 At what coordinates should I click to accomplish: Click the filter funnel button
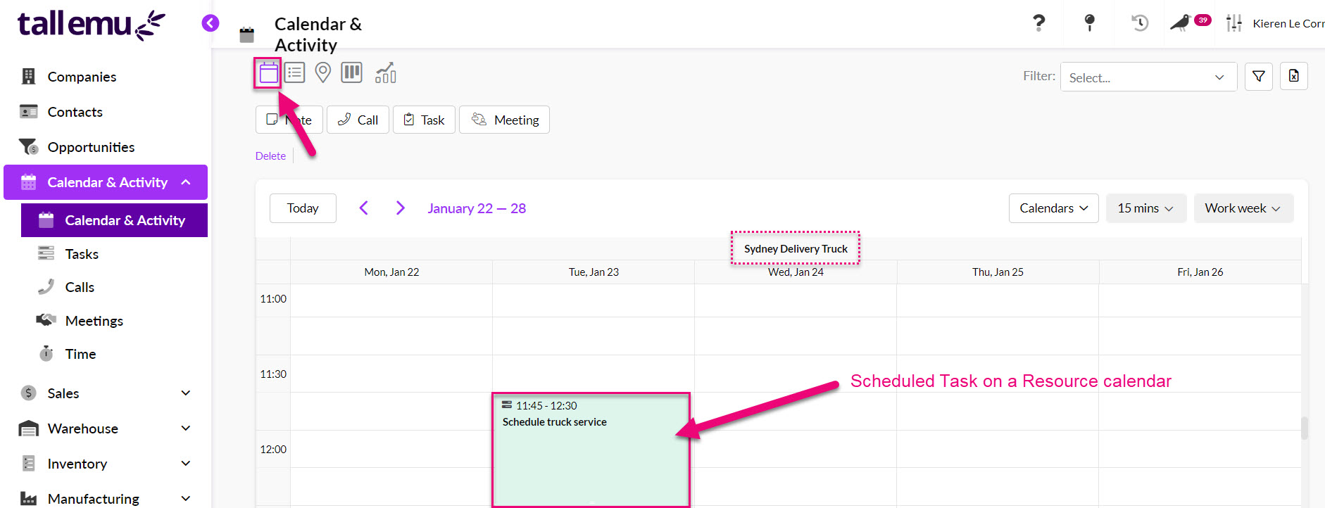(x=1259, y=76)
